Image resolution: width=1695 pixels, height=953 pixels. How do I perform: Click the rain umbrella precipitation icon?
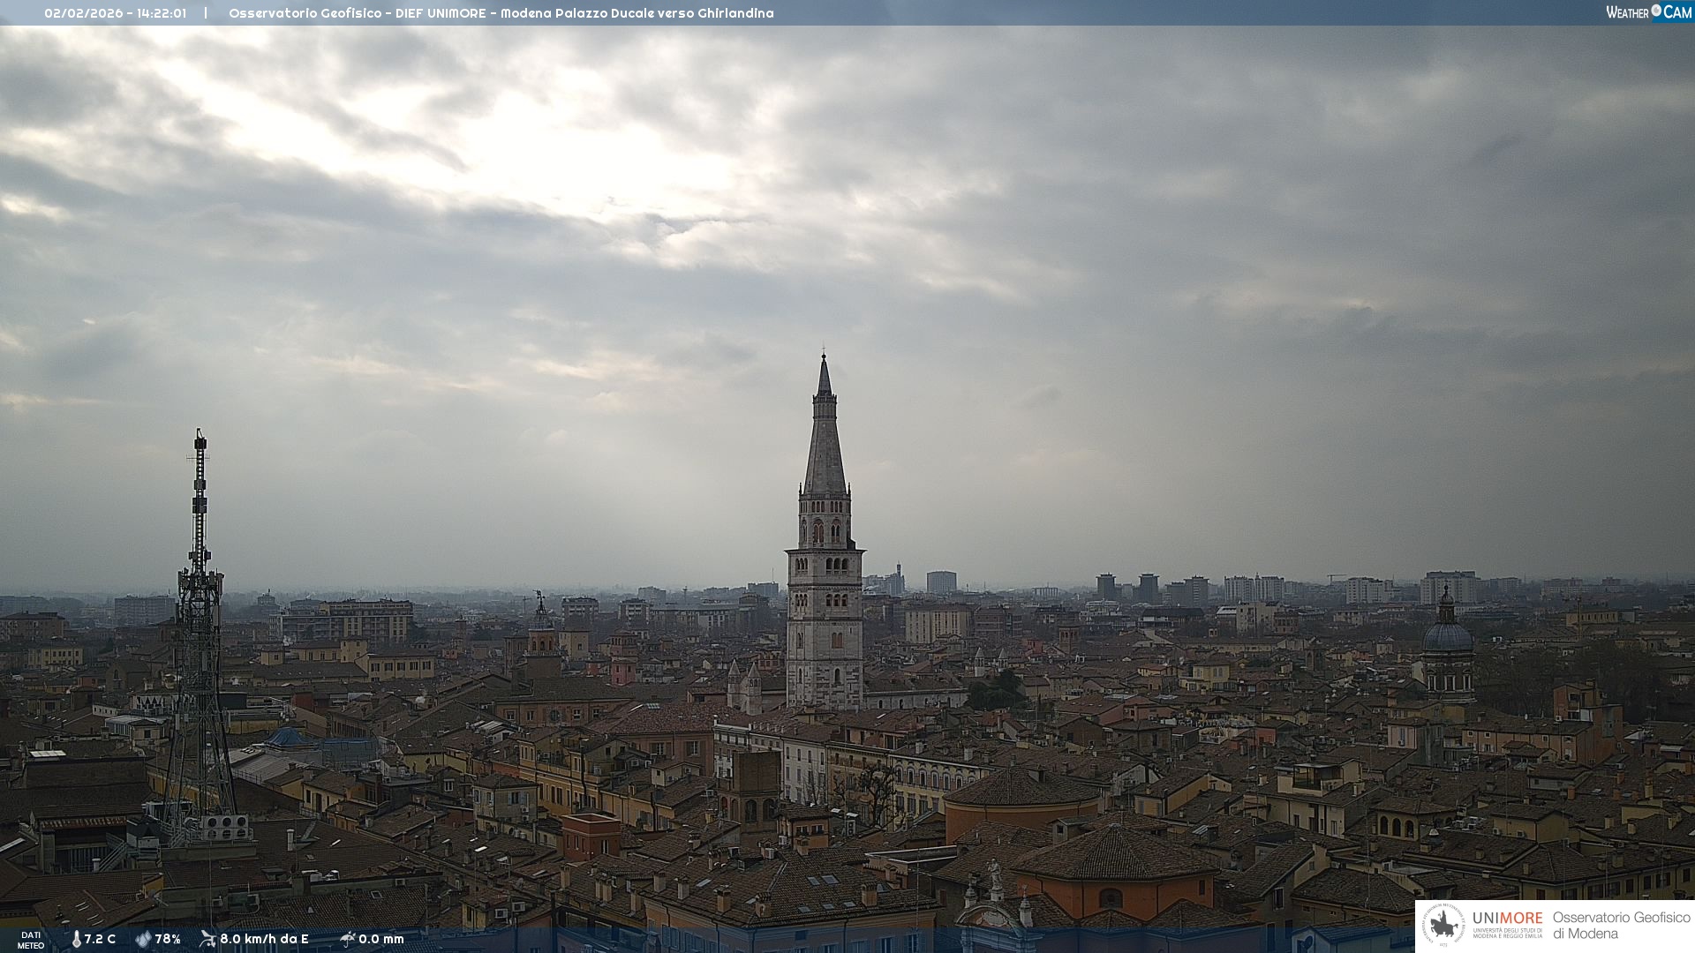[x=347, y=939]
